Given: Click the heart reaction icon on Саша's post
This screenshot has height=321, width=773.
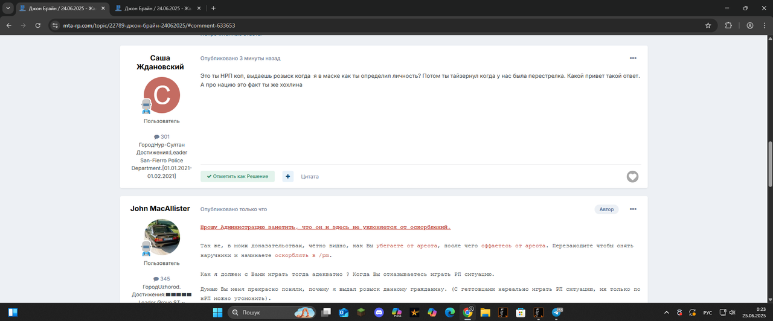Looking at the screenshot, I should 632,177.
